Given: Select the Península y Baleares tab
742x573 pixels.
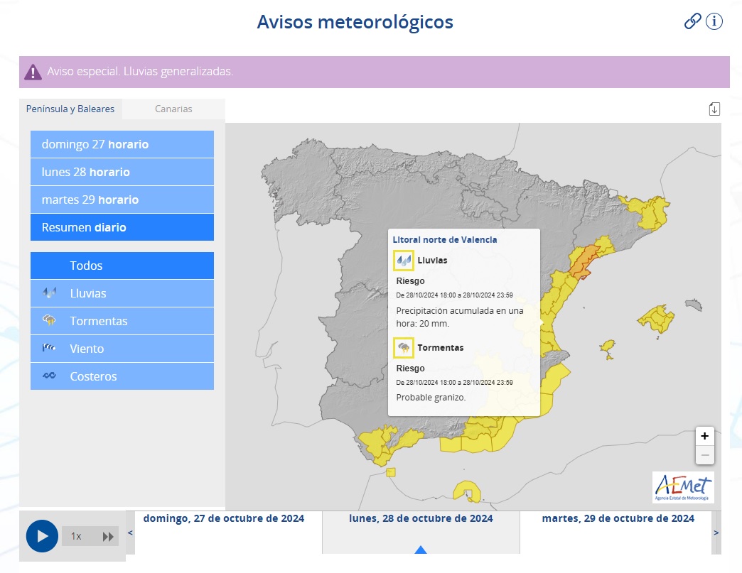Looking at the screenshot, I should [70, 109].
